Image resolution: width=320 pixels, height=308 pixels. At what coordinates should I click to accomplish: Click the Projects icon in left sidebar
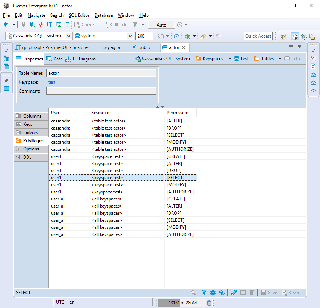(6, 67)
